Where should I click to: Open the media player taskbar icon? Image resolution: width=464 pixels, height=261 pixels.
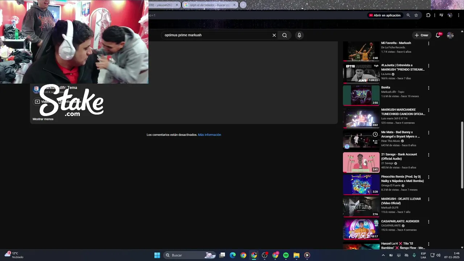pyautogui.click(x=307, y=255)
